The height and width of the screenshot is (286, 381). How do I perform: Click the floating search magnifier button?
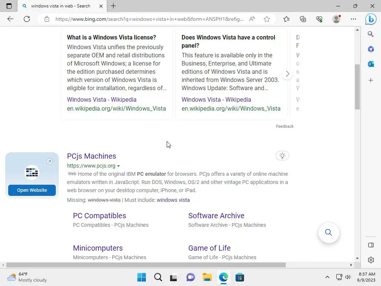pyautogui.click(x=329, y=232)
